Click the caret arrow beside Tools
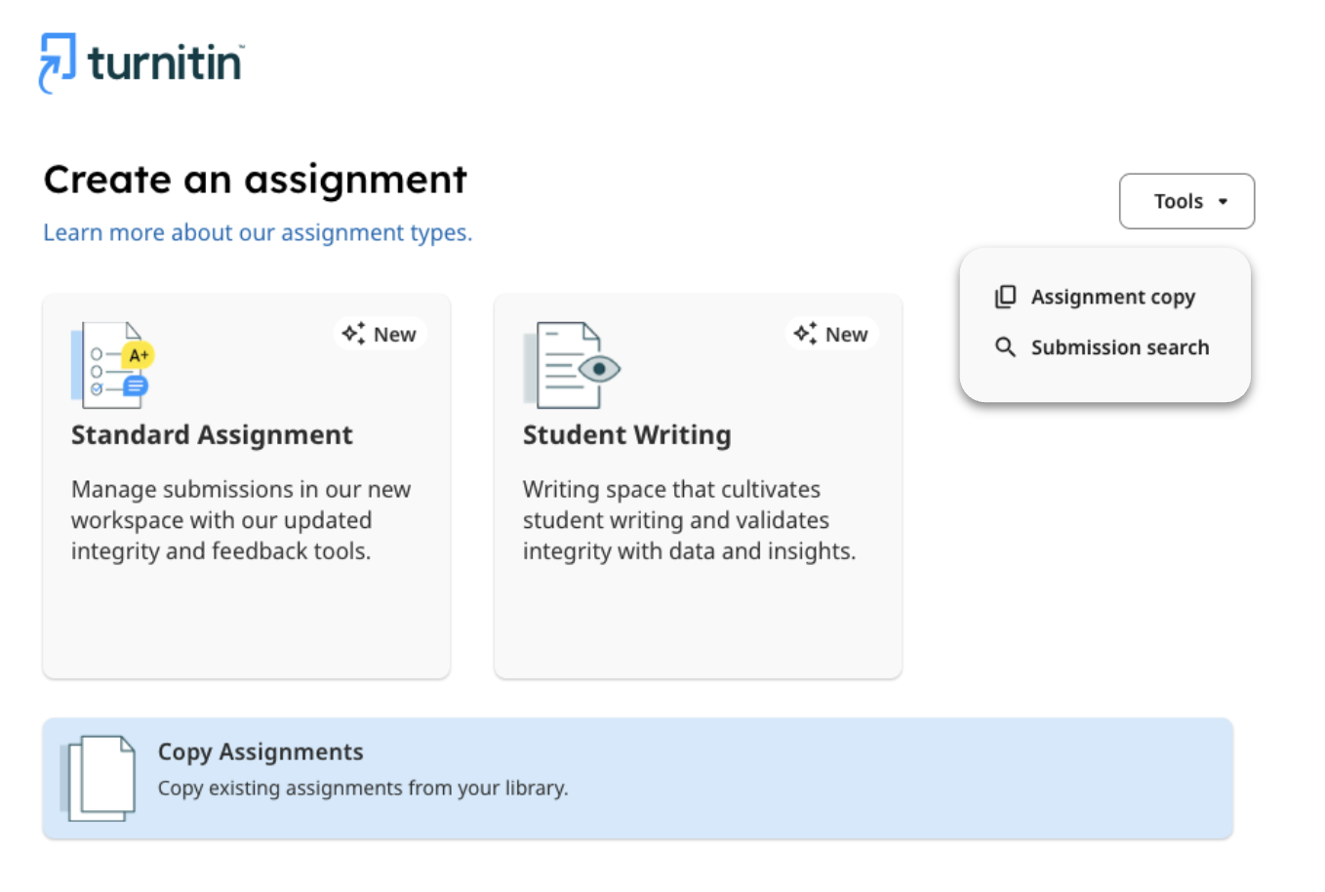Viewport: 1325px width, 892px height. pyautogui.click(x=1223, y=202)
